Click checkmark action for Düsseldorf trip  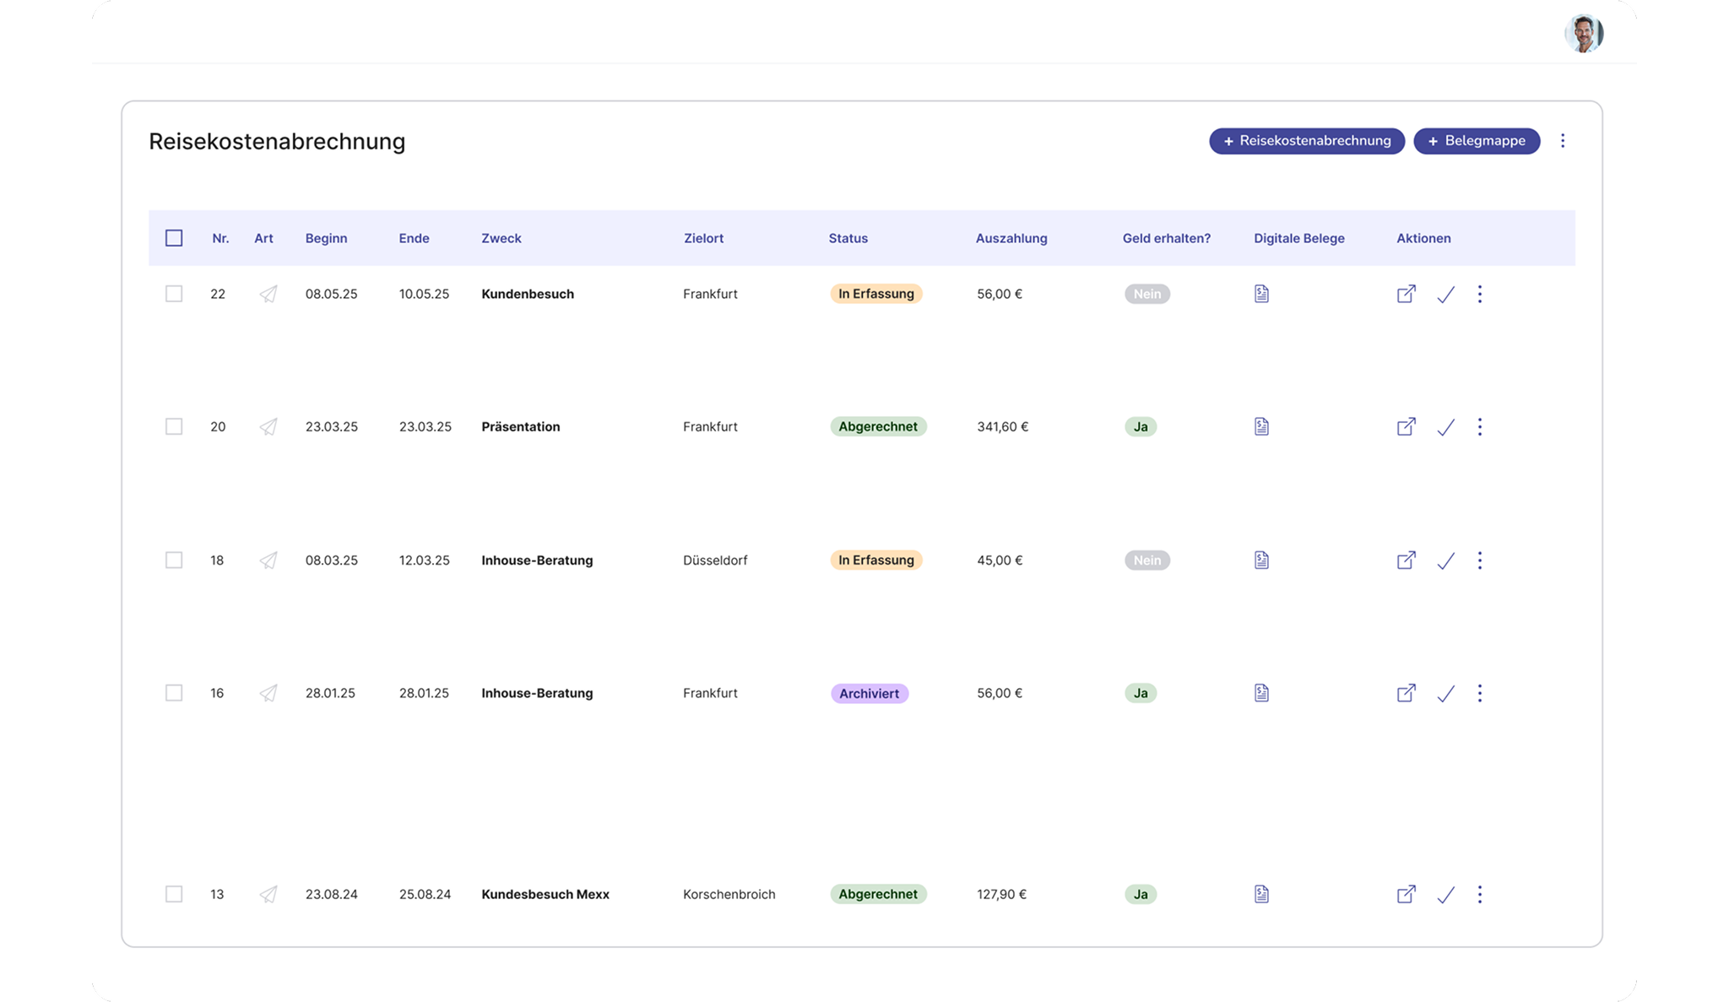[x=1445, y=561]
